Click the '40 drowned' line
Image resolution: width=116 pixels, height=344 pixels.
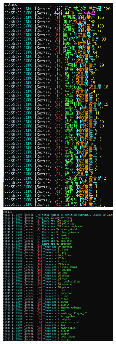(x=38, y=247)
